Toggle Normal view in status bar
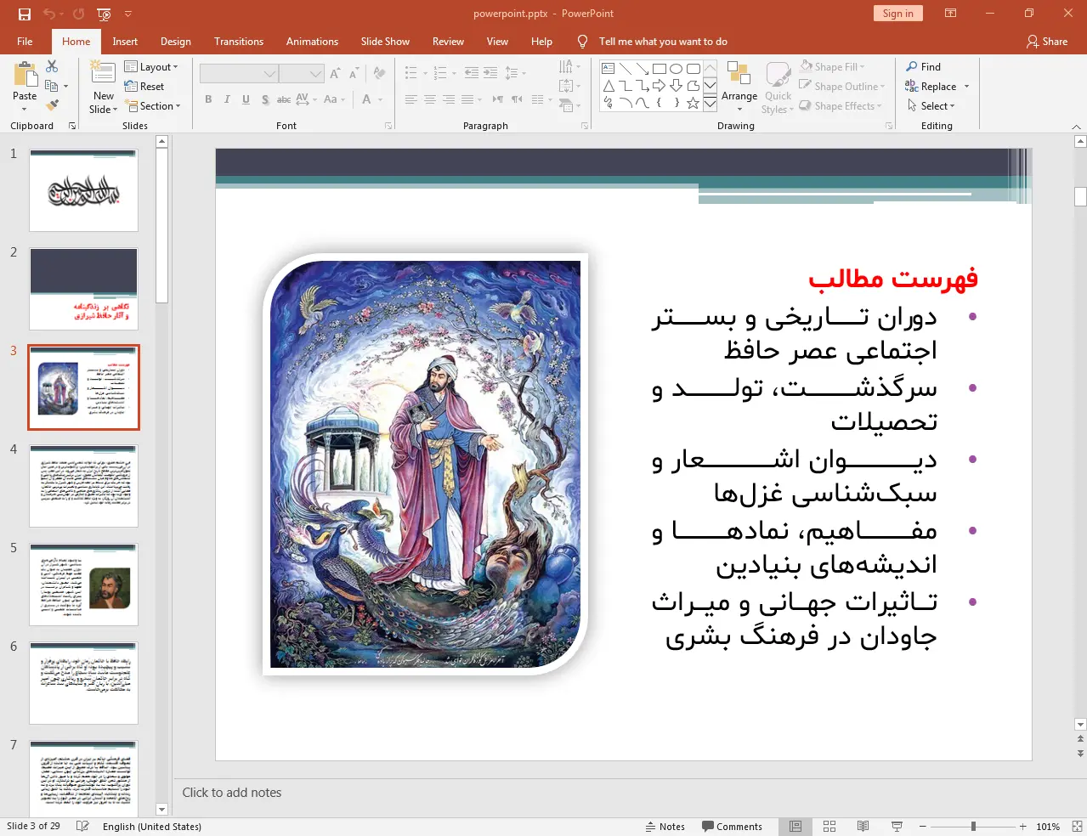1087x836 pixels. point(795,827)
